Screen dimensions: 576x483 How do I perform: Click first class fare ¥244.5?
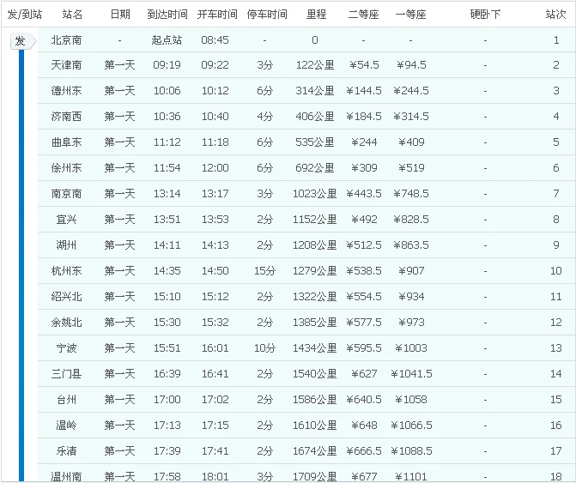click(411, 91)
